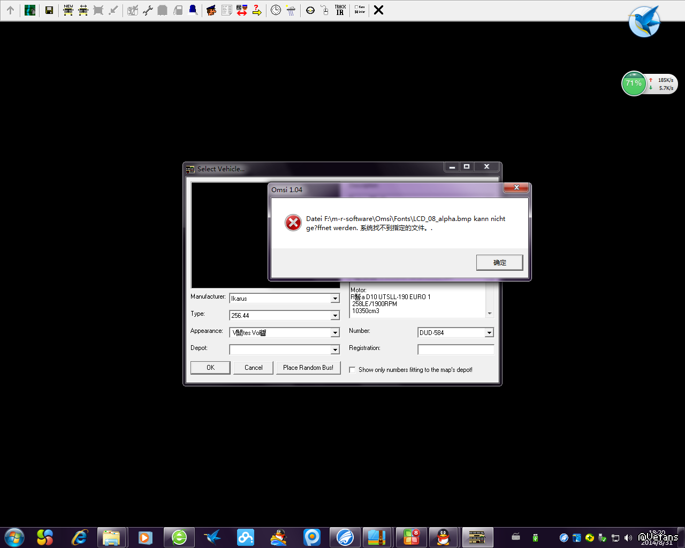Click the bus with double arrow icon
685x548 pixels.
pyautogui.click(x=83, y=10)
